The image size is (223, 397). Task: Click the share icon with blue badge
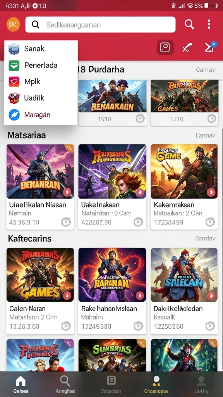pos(210,47)
